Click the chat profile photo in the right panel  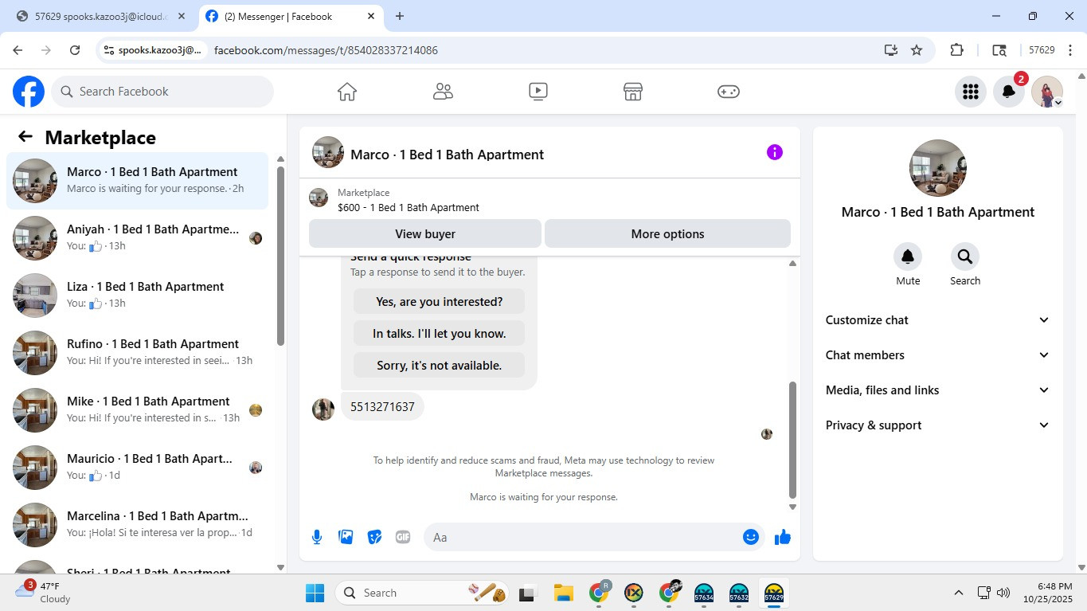coord(938,168)
